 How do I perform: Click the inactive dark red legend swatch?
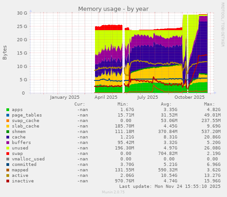point(8,181)
